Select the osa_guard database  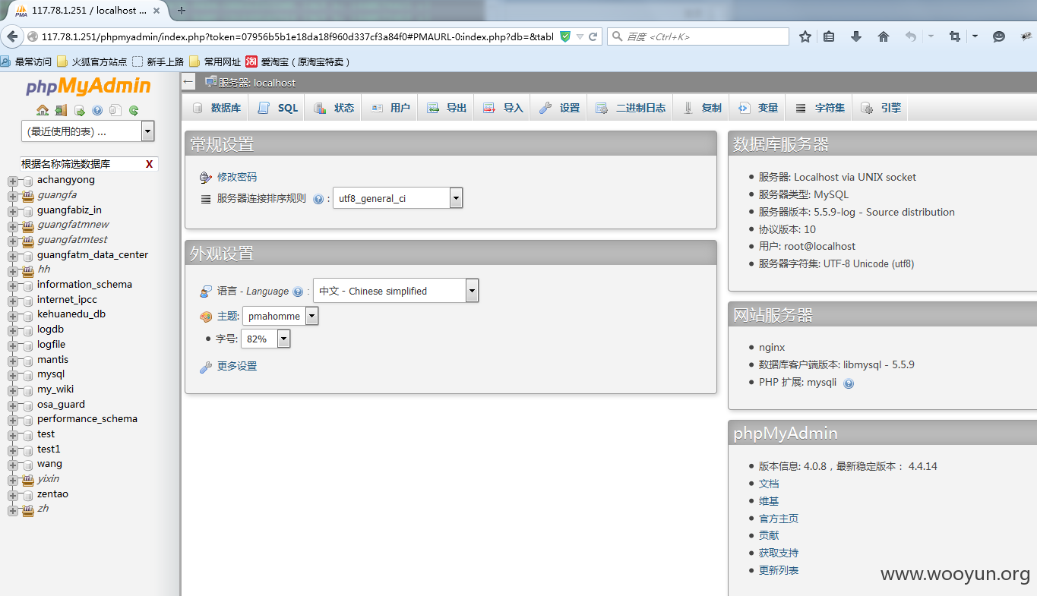tap(61, 405)
